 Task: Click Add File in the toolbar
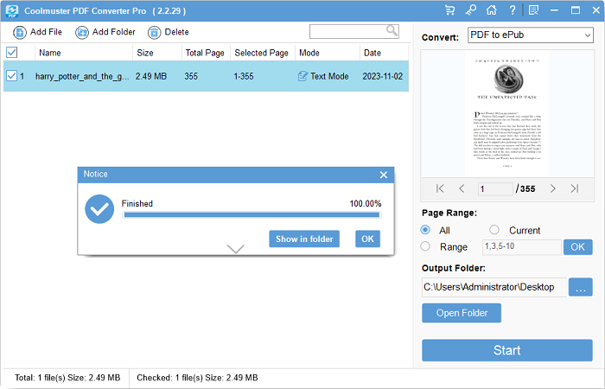38,32
